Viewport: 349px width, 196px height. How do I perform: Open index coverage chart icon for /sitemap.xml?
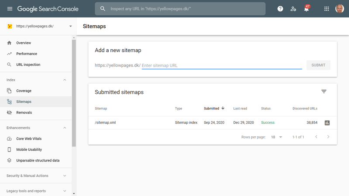pos(327,123)
